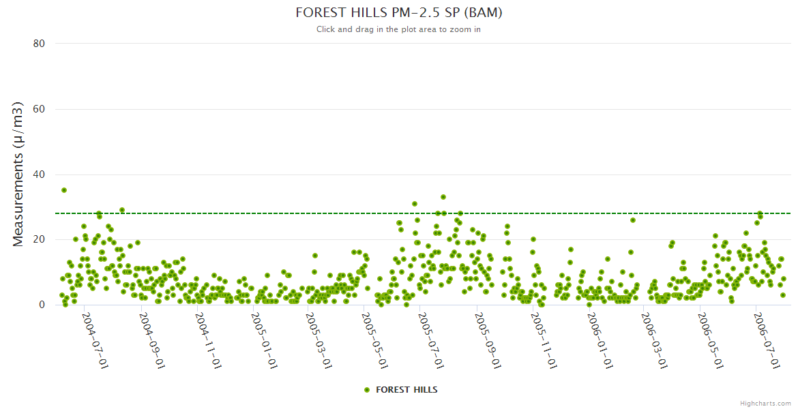Toggle the FOREST HILLS legend series label
This screenshot has height=409, width=798.
[x=407, y=390]
